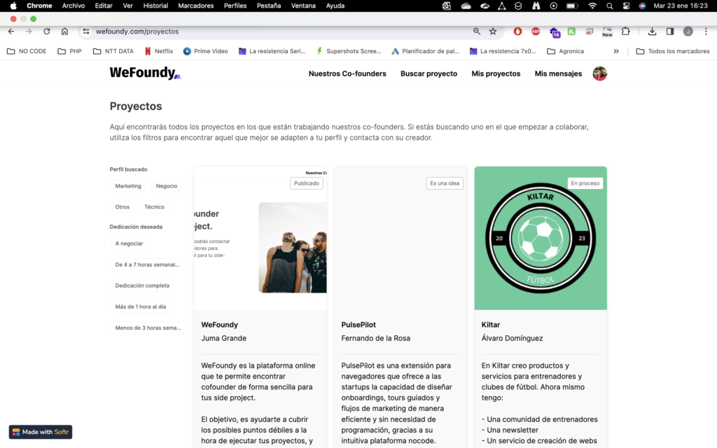Open the Mis mensajes link
This screenshot has height=448, width=717.
[558, 73]
